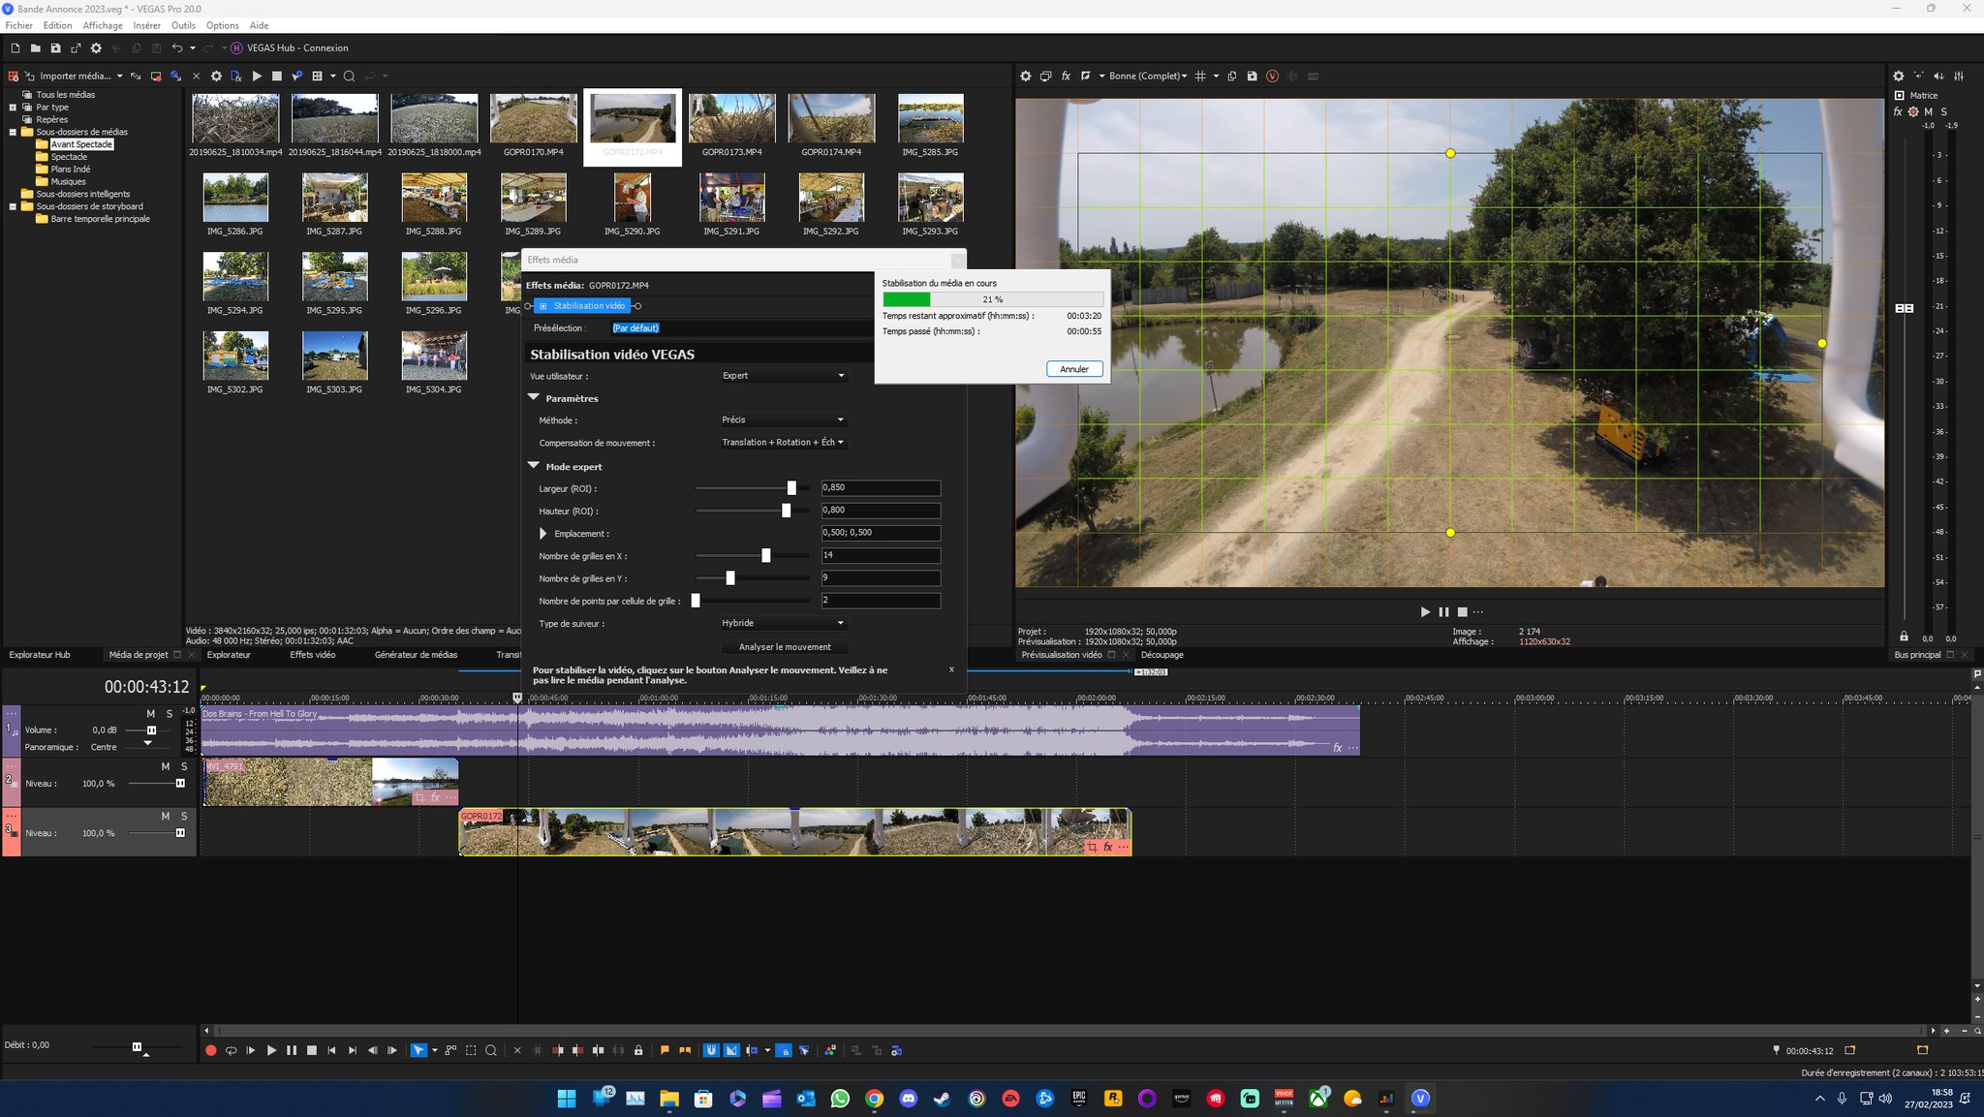This screenshot has height=1117, width=1984.
Task: Click the color grading icon in the timeline toolbar
Action: [830, 1050]
